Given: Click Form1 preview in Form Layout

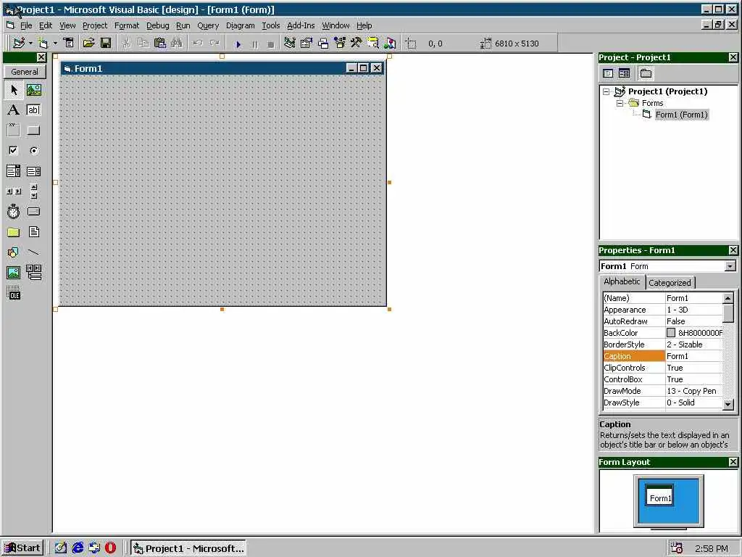Looking at the screenshot, I should point(659,495).
